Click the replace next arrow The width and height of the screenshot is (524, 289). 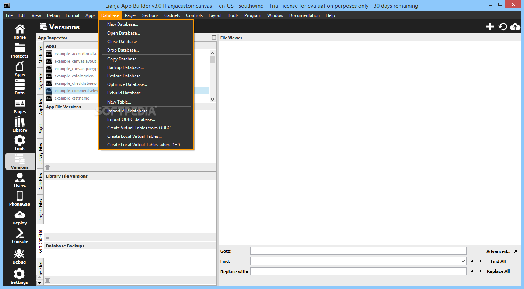point(480,271)
